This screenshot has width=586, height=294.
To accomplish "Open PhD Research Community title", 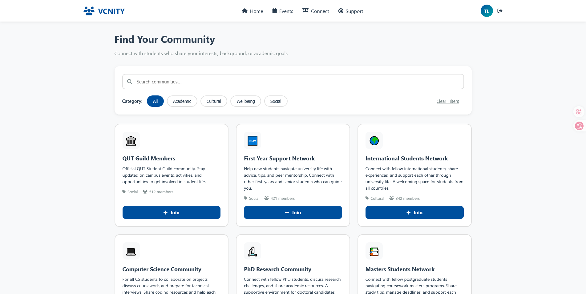I will tap(277, 269).
